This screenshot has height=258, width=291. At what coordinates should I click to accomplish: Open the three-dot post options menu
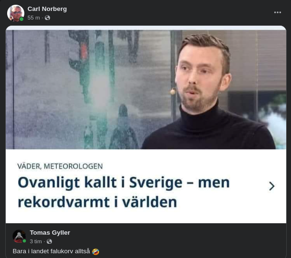coord(278,12)
